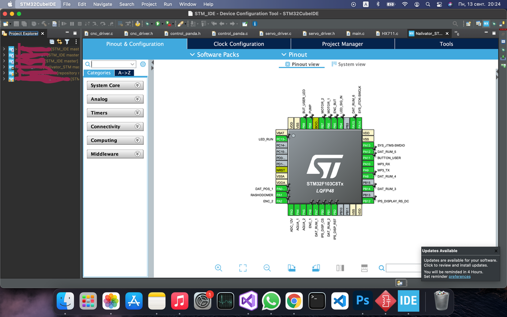Click the pin search field below chip
The image size is (507, 317).
(x=403, y=268)
